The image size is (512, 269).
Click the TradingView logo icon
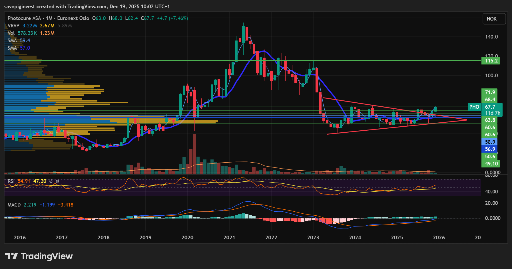11,256
